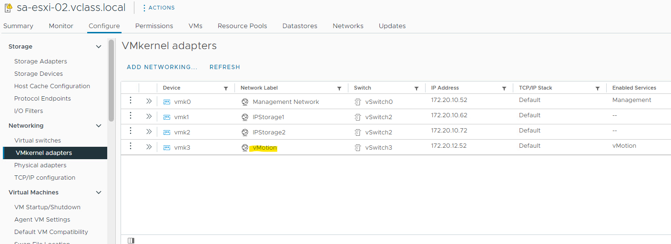Expand details for the vmk1 row
Screen dimensions: 671x244
pyautogui.click(x=149, y=116)
